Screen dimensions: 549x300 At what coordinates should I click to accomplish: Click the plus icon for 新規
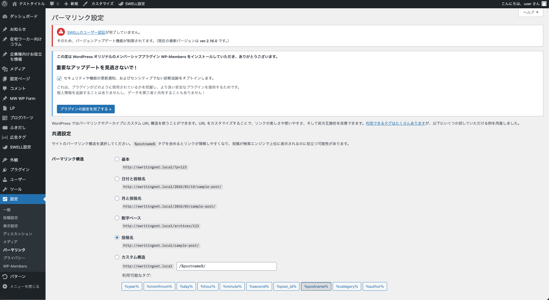coord(66,4)
